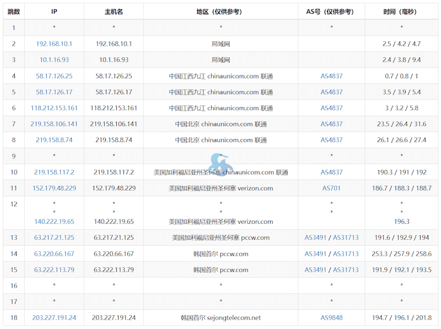
Task: Open IP link 152.179.48.229
Action: coord(54,188)
